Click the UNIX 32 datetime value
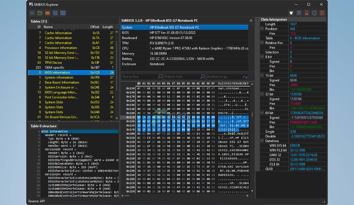354x205 pixels. 304,155
